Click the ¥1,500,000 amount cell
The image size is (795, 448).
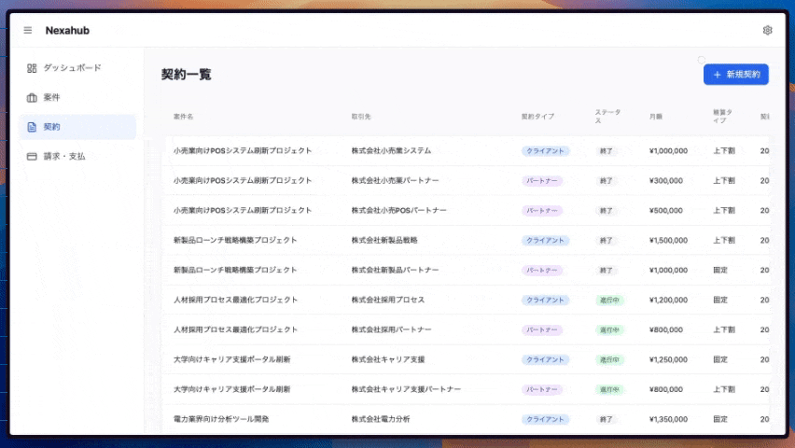(668, 240)
